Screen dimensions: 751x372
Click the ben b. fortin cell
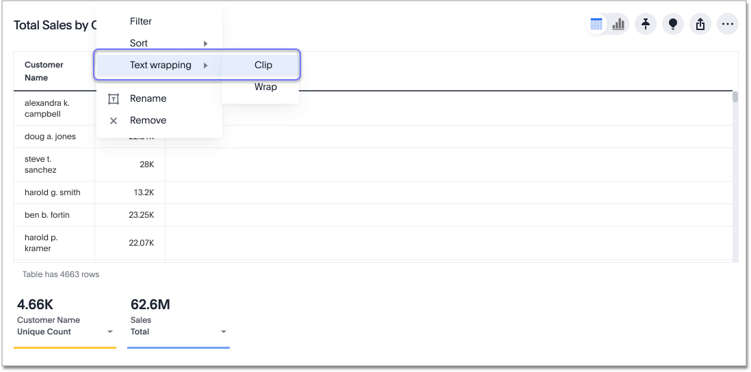coord(47,215)
